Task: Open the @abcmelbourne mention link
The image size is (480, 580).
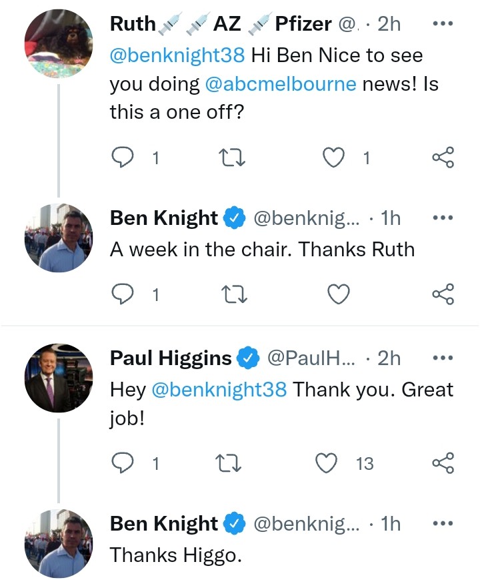Action: coord(281,84)
